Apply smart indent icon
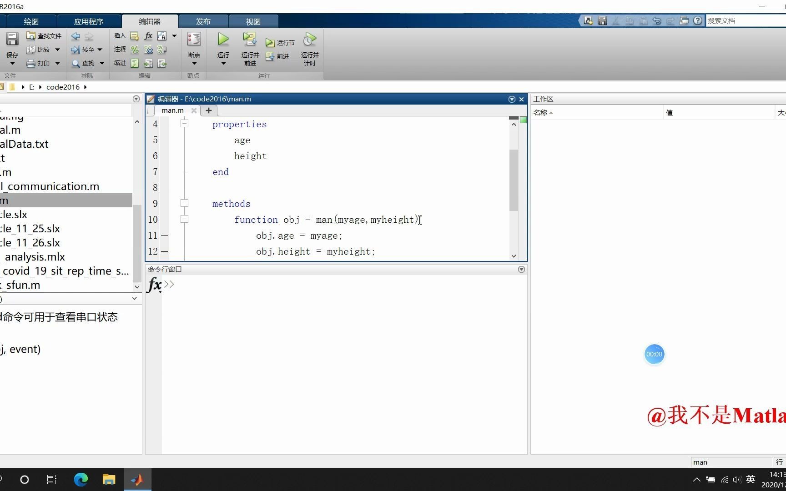The image size is (786, 491). (135, 63)
